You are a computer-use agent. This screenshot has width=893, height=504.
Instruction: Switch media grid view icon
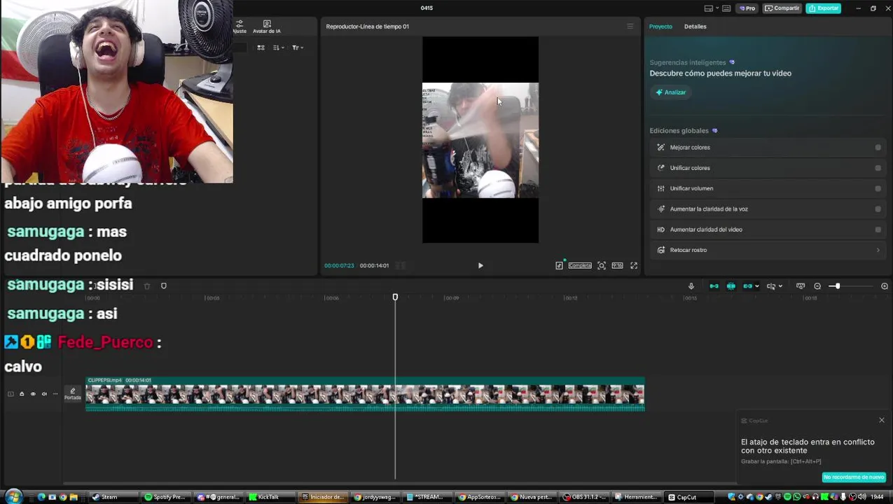(x=261, y=48)
